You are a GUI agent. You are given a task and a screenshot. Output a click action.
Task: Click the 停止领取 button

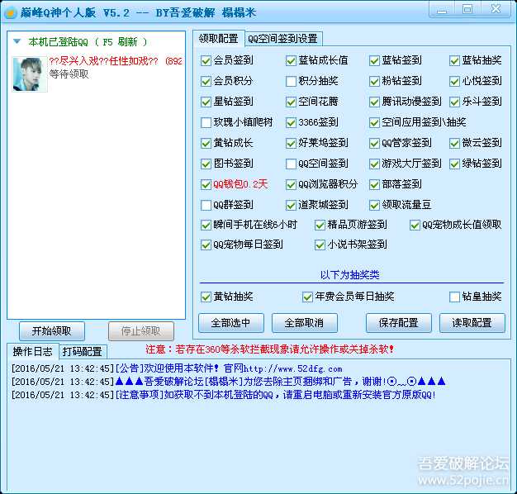click(x=140, y=331)
